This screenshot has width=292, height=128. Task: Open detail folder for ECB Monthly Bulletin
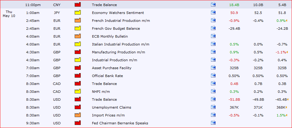[213, 36]
